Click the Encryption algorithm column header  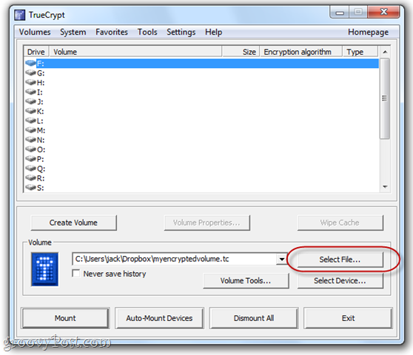click(301, 52)
